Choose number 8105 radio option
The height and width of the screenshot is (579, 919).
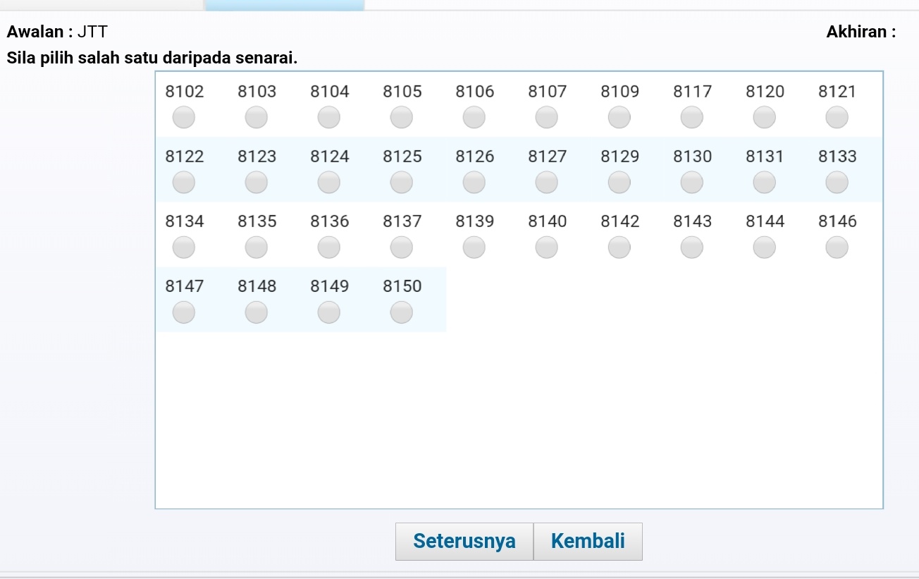click(x=401, y=117)
